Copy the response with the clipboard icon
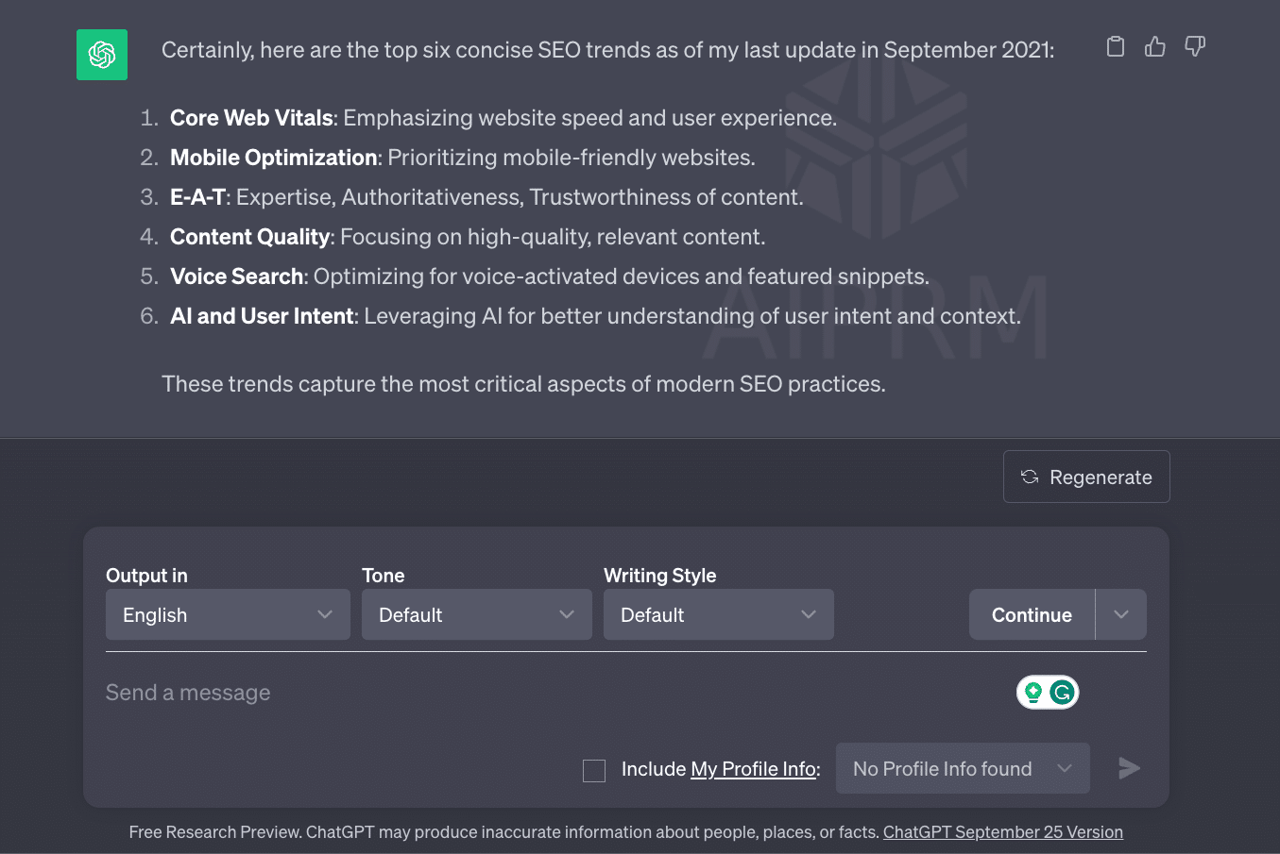The width and height of the screenshot is (1280, 854). [1116, 46]
